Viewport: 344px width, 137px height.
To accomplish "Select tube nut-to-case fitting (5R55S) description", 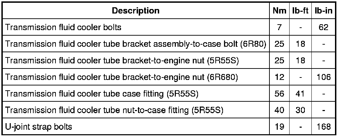I will tap(114, 110).
